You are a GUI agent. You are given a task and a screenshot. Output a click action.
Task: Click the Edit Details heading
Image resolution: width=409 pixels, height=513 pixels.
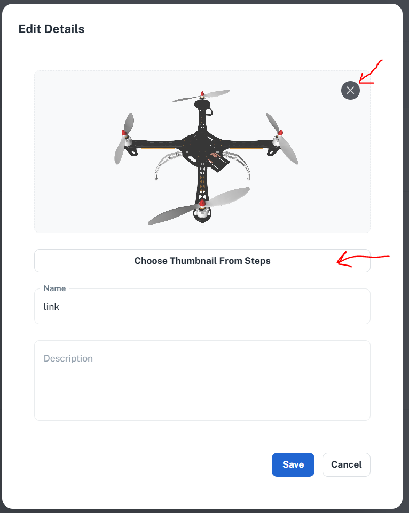[x=51, y=29]
